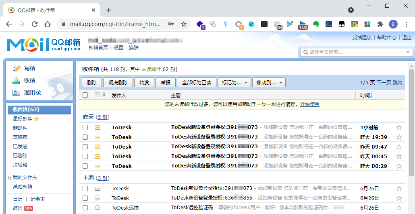This screenshot has height=214, width=415.
Task: Click the 通讯录 contacts icon
Action: (17, 92)
